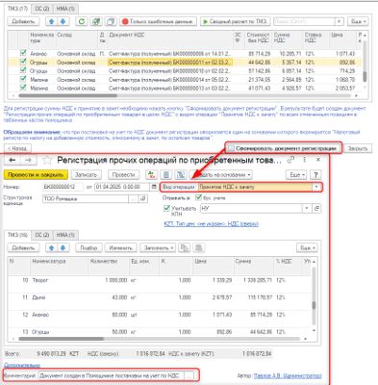The width and height of the screenshot is (378, 385).
Task: Add document to favorites with the star
Action: coord(47,160)
